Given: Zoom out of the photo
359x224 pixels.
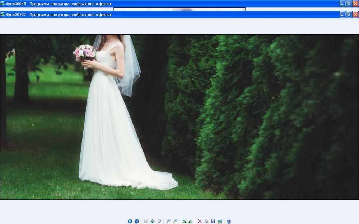Looking at the screenshot, I should click(175, 221).
